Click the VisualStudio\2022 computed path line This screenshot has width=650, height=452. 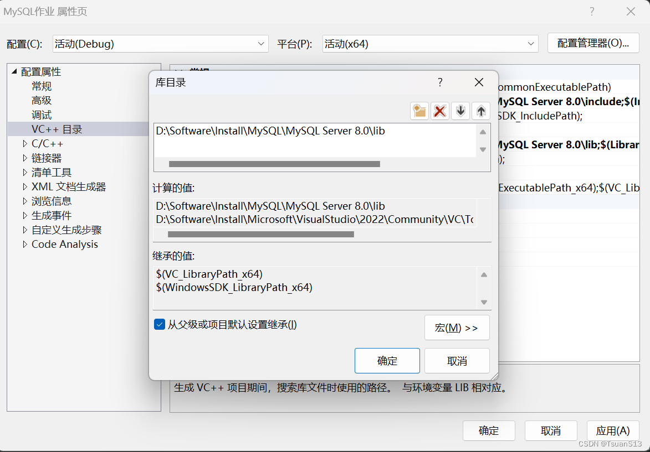click(315, 220)
